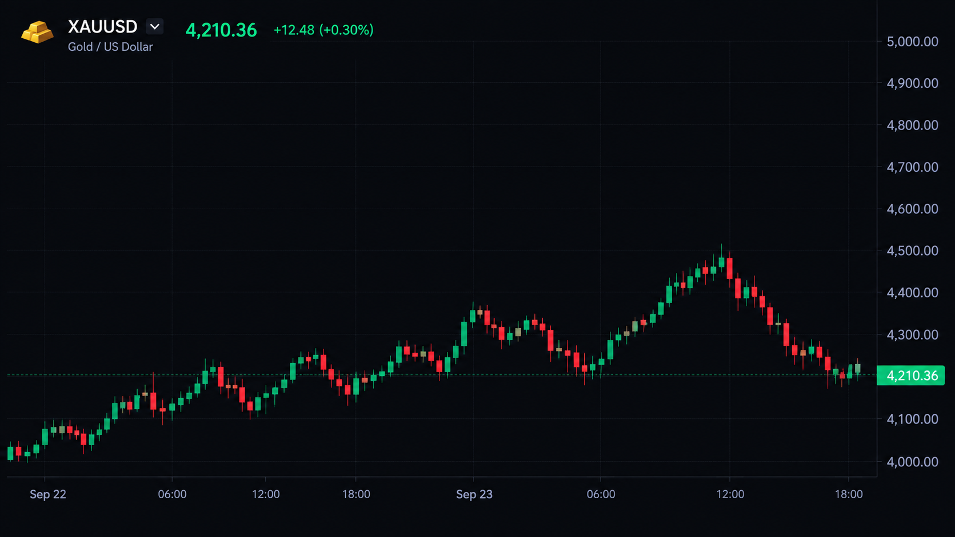Click the XAUUSD ticker name
This screenshot has width=955, height=537.
coord(103,27)
